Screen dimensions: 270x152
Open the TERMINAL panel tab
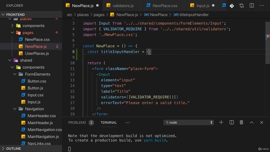pos(108,122)
